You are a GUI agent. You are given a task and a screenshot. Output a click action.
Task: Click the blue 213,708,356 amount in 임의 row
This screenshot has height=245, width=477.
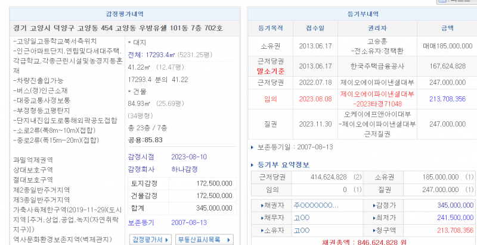[x=443, y=99]
